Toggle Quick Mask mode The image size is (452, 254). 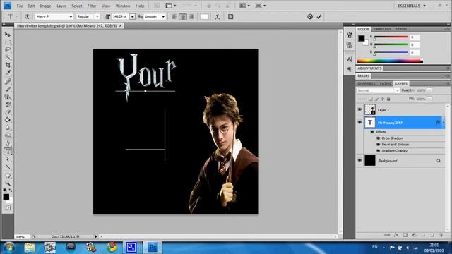8,207
